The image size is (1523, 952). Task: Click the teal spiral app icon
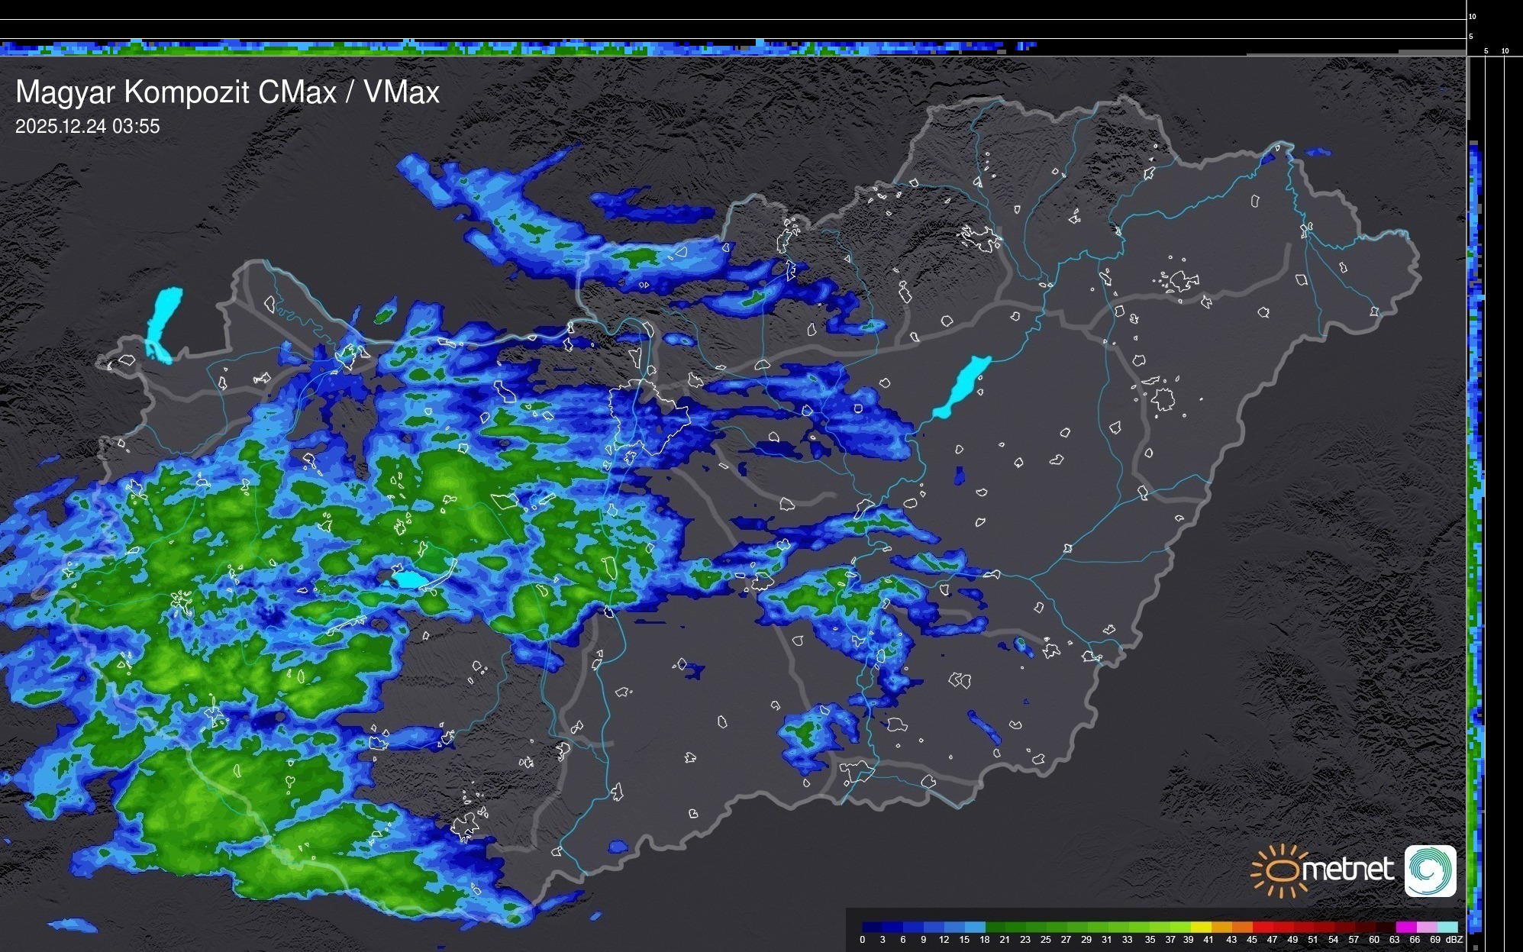tap(1430, 870)
